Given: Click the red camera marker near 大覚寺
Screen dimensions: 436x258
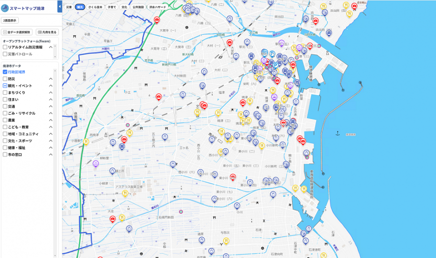Looking at the screenshot, I should click(x=157, y=20).
